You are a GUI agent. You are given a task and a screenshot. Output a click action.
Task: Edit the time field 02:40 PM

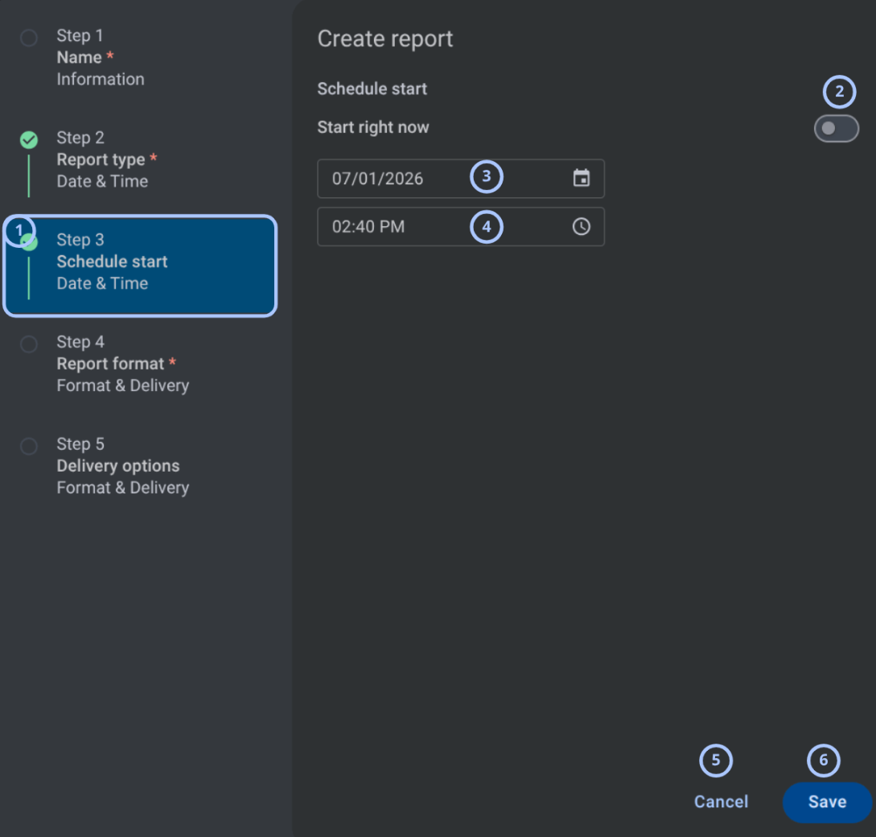[x=460, y=226]
